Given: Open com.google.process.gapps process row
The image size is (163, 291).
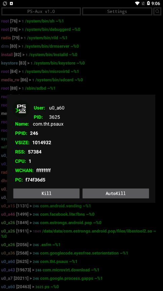Looking at the screenshot, I should (x=52, y=278).
